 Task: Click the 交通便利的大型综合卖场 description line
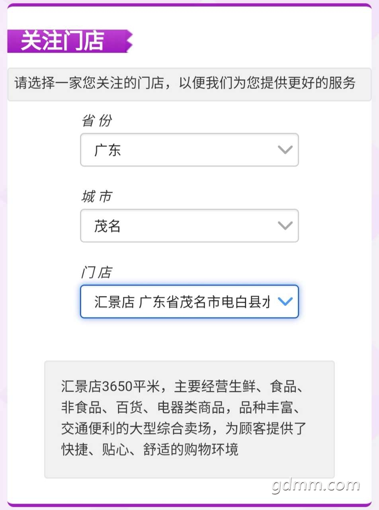183,428
